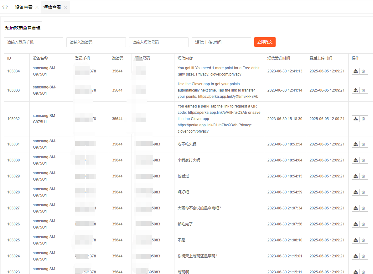The image size is (373, 274).
Task: Focus the 请输入登录手机 input field
Action: pos(34,42)
